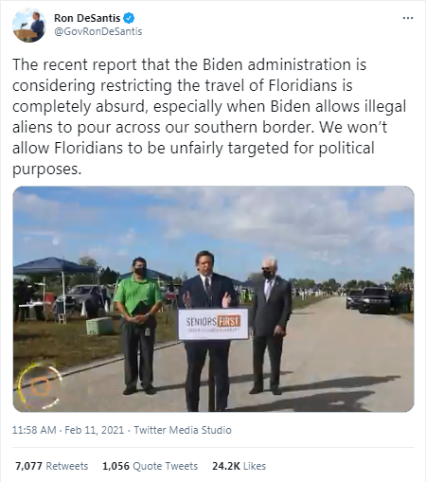Open the @GovRonDeSantis handle link
This screenshot has width=426, height=482.
tap(98, 31)
